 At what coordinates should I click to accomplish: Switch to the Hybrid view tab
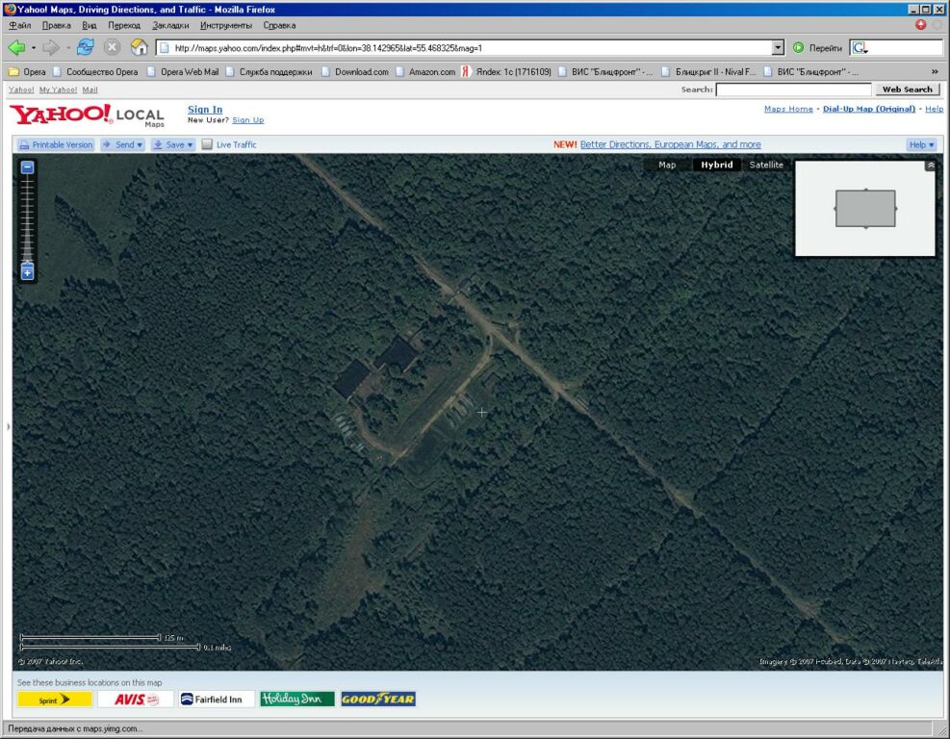pyautogui.click(x=717, y=165)
